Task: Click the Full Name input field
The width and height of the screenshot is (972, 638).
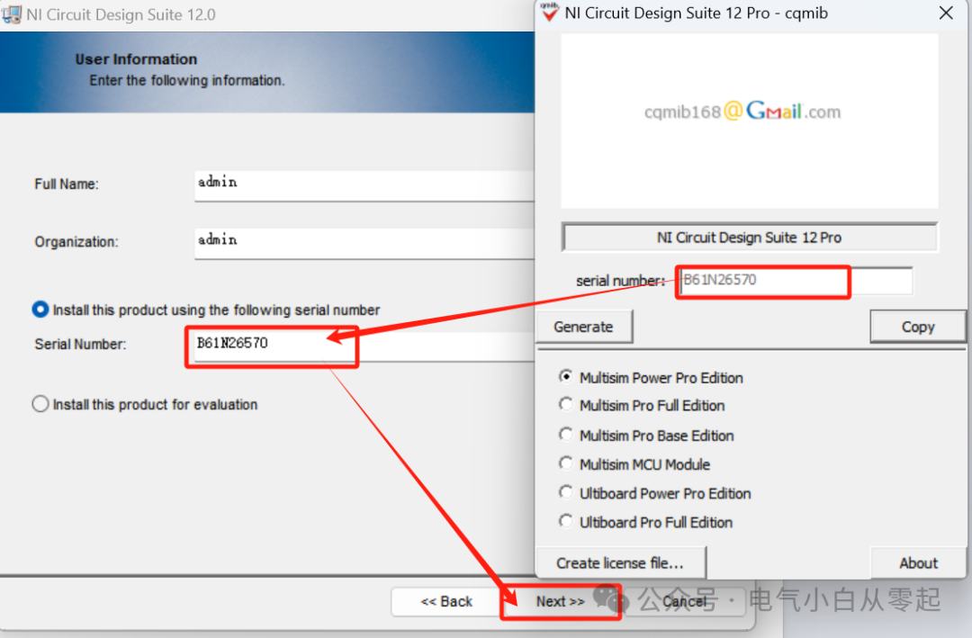Action: tap(364, 186)
